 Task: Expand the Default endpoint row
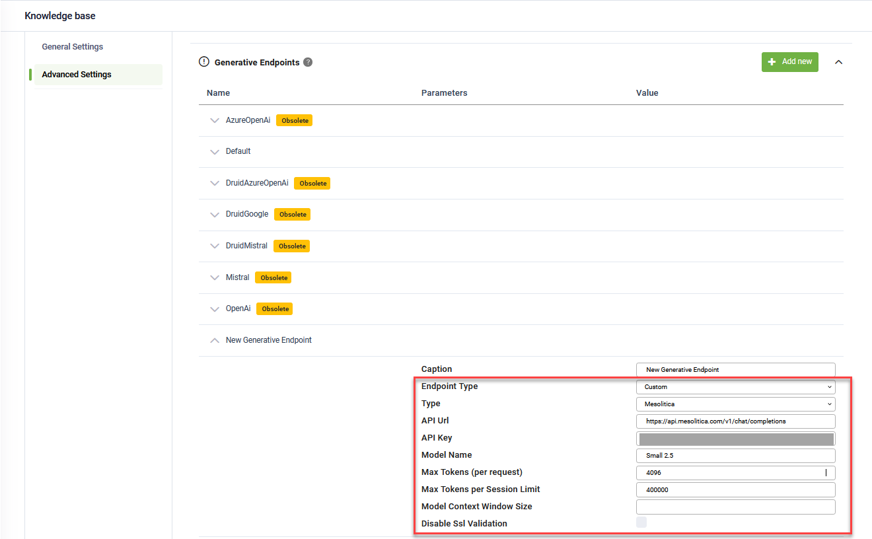pyautogui.click(x=214, y=152)
